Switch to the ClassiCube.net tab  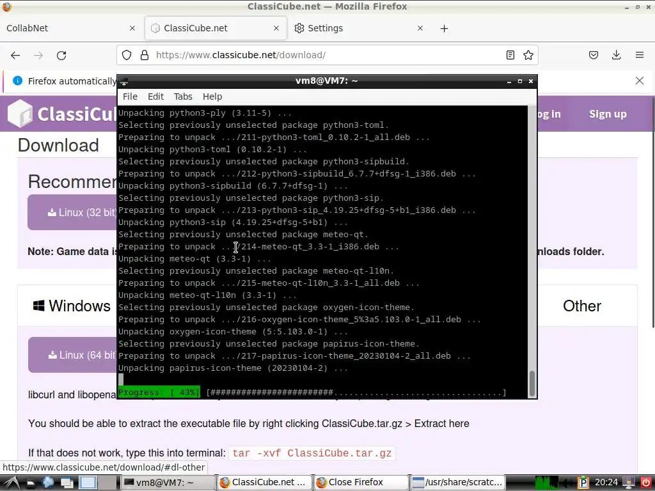[216, 28]
